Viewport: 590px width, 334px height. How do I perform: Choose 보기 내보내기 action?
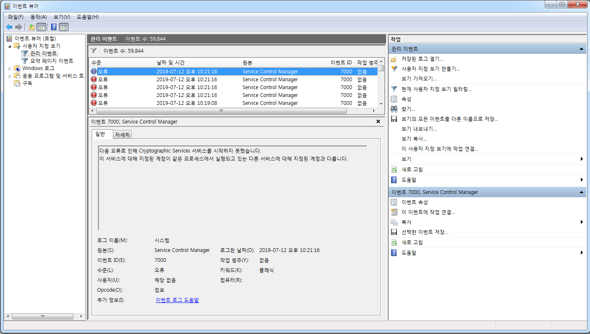pyautogui.click(x=419, y=129)
